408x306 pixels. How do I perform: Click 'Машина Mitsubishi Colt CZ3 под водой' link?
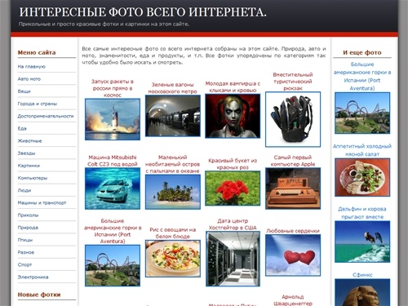coord(113,161)
